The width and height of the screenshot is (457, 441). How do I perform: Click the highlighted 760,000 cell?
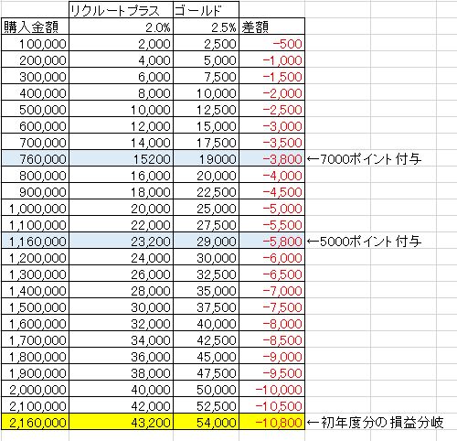[36, 158]
